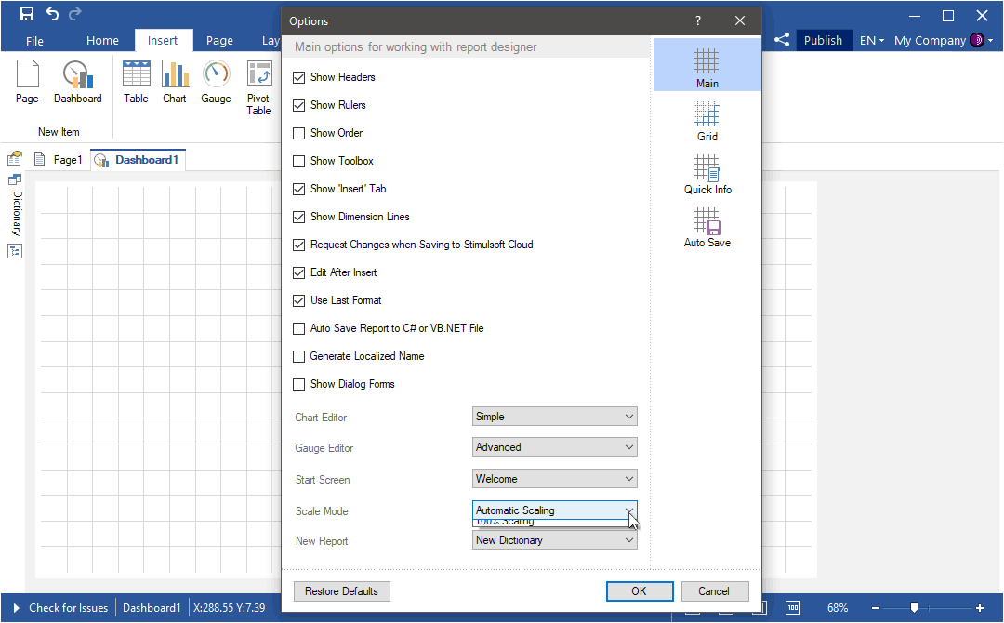Click the purple My Company avatar icon

(977, 40)
